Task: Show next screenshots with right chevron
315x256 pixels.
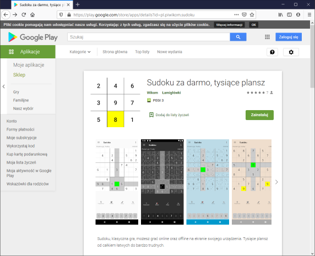Action: pyautogui.click(x=276, y=182)
